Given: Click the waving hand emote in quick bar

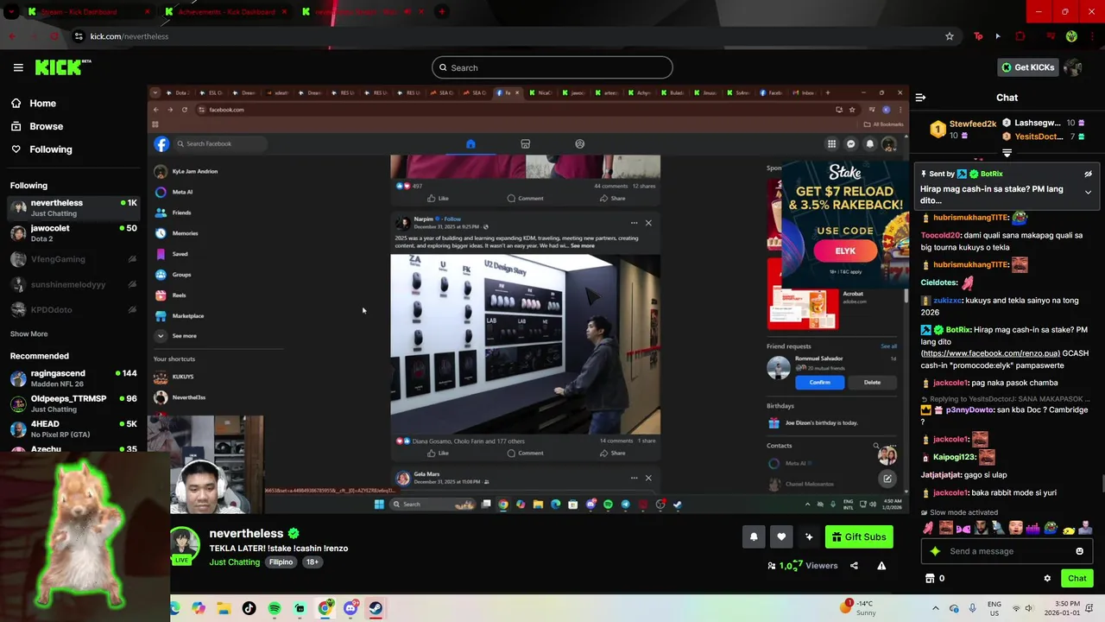Looking at the screenshot, I should tap(928, 528).
